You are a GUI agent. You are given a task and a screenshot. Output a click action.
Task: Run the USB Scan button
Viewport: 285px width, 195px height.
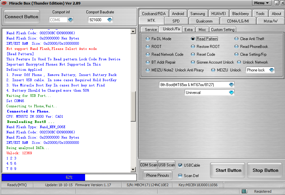(167, 165)
